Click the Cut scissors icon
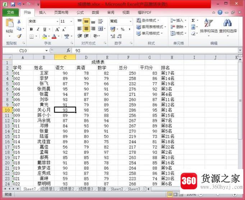The width and height of the screenshot is (245, 200). [x=19, y=22]
